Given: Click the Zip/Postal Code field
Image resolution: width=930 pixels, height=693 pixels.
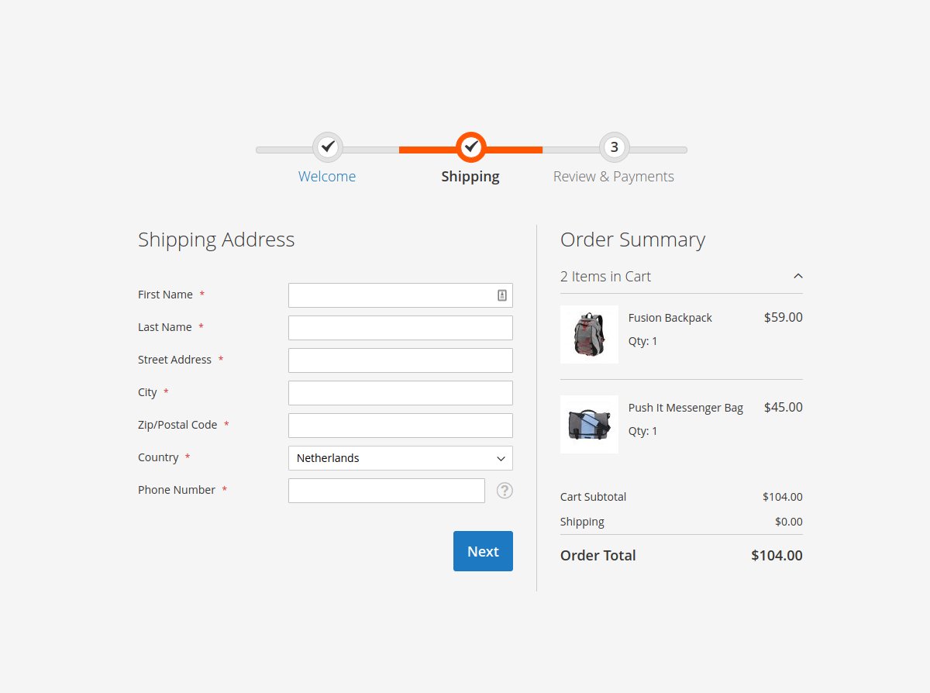Looking at the screenshot, I should [x=400, y=425].
